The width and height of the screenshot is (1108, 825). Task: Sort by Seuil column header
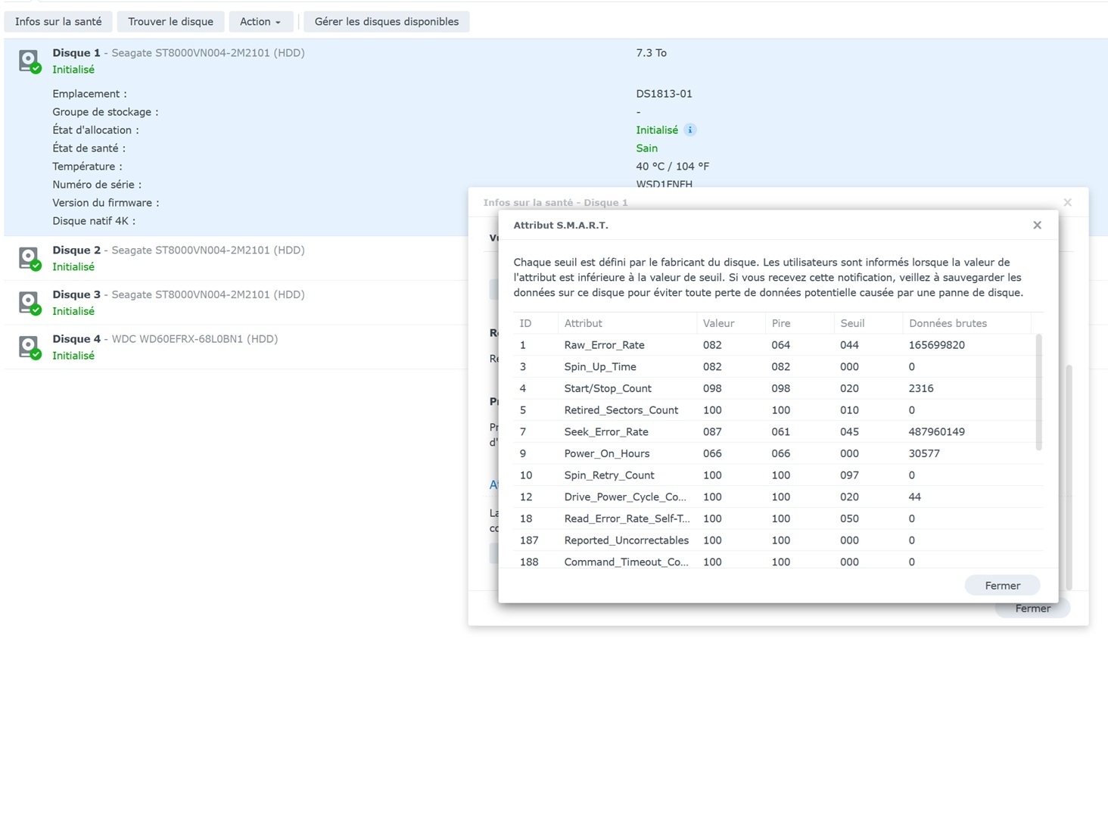click(x=868, y=323)
